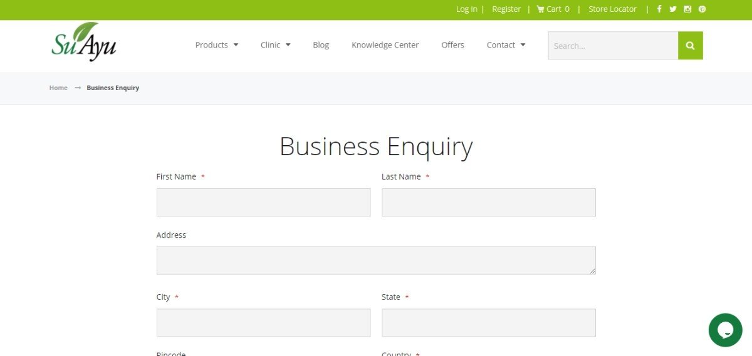The height and width of the screenshot is (356, 752).
Task: Open the shopping Cart
Action: [x=553, y=9]
